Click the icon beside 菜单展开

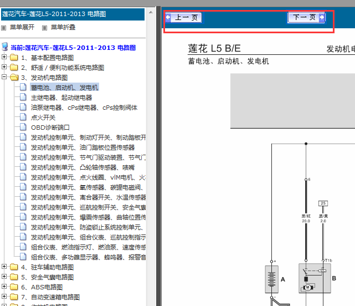pos(4,28)
